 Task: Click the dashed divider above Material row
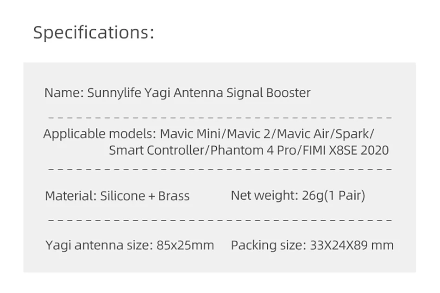point(220,169)
